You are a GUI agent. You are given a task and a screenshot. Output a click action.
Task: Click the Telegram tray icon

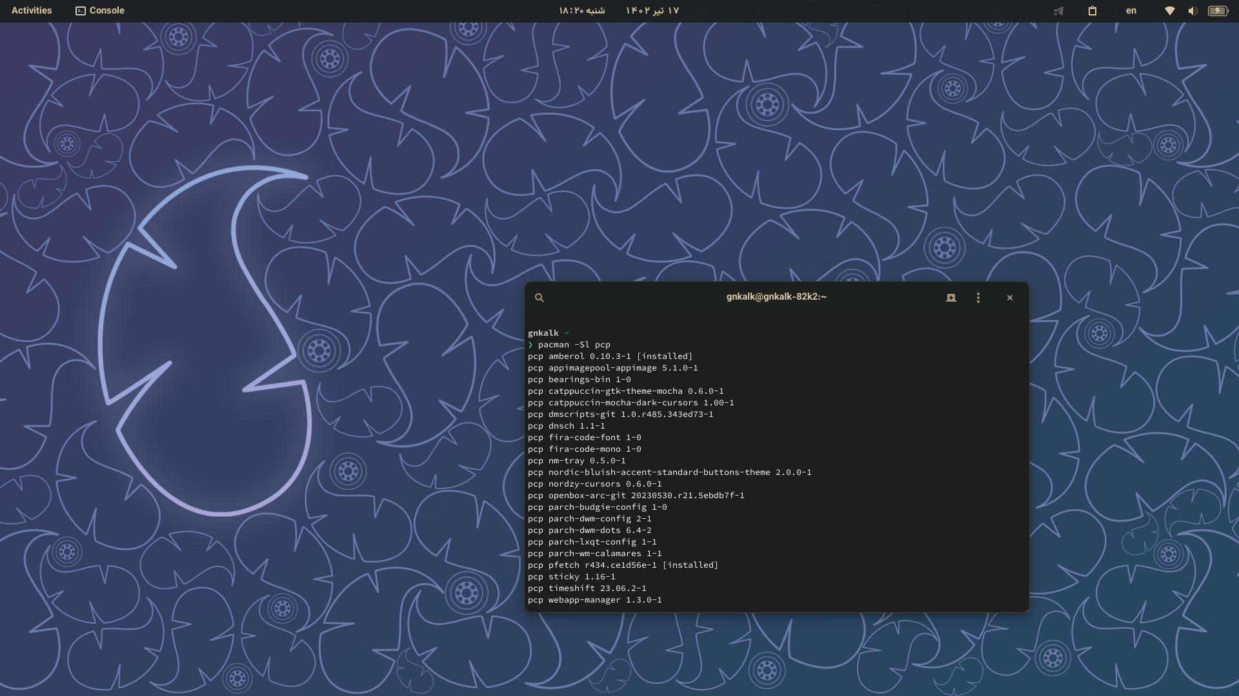coord(1058,11)
